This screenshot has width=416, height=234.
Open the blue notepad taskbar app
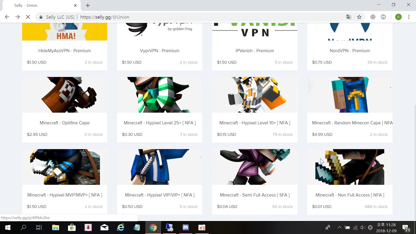pos(137,227)
